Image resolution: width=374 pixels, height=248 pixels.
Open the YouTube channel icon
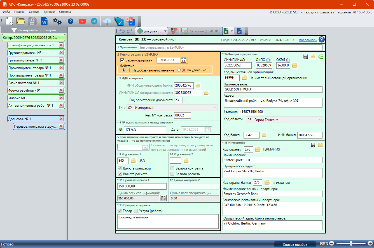point(82,21)
